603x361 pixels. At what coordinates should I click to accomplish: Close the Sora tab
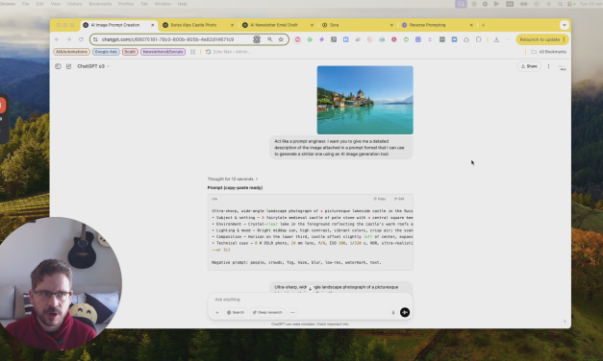click(x=391, y=25)
